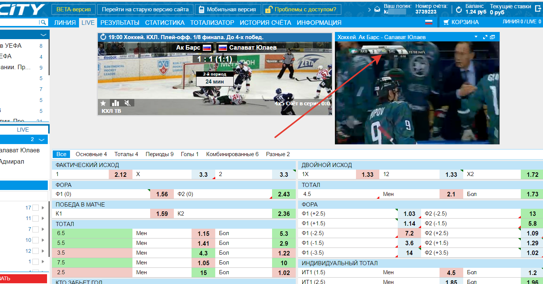This screenshot has width=543, height=284.
Task: Switch to the РЕЗУЛЬТАТЫ menu tab
Action: pyautogui.click(x=120, y=23)
